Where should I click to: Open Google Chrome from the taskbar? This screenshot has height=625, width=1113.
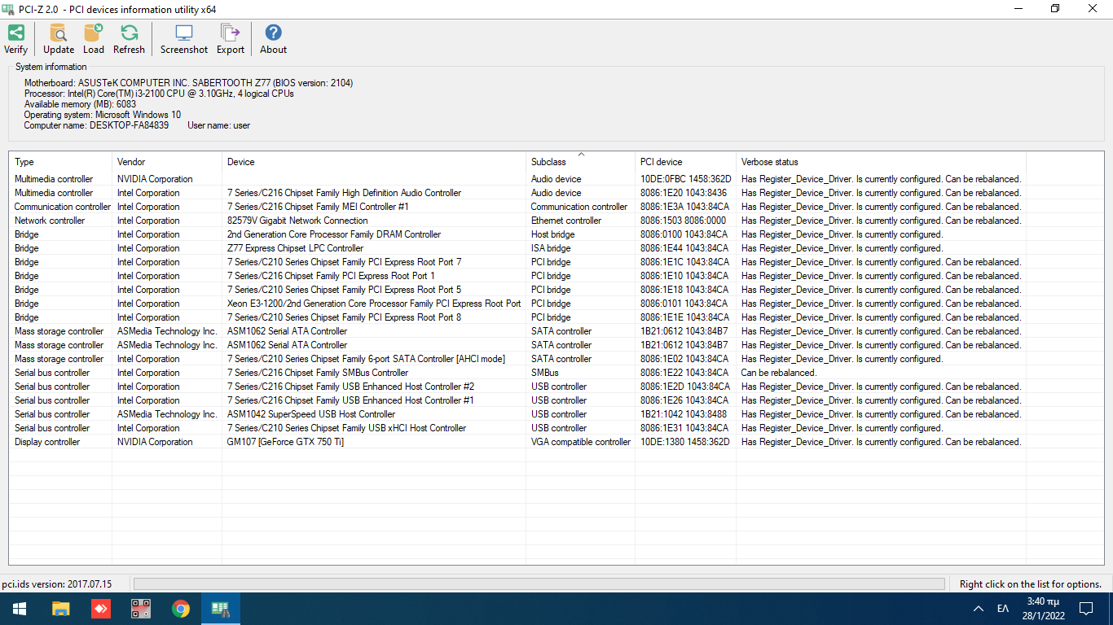[x=181, y=609]
